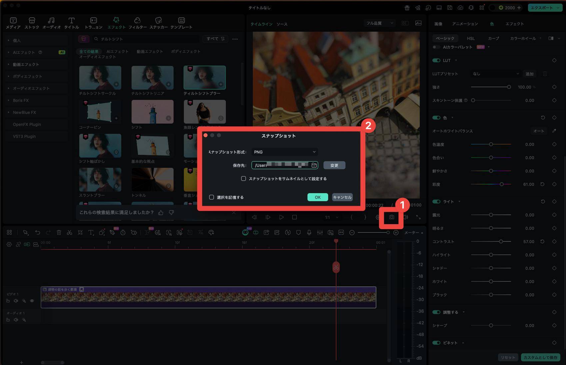The image size is (566, 365).
Task: Open the Audio library icon
Action: pyautogui.click(x=51, y=20)
